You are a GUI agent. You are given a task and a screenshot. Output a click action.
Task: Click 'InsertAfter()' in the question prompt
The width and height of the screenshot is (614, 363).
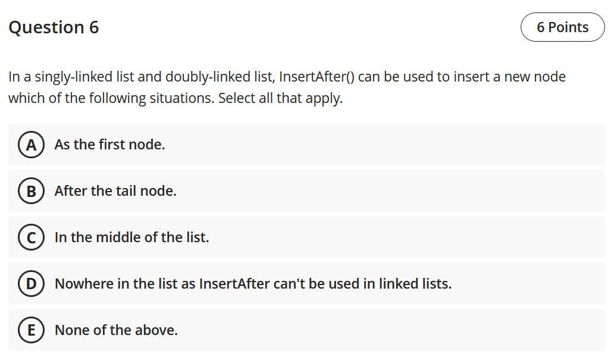coord(317,77)
